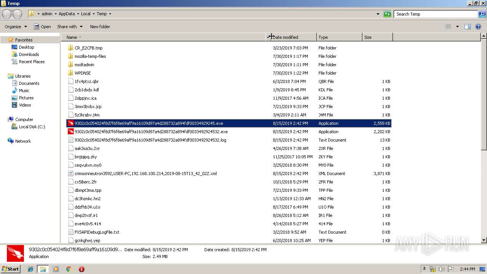Sort by the Type column header
Viewport: 487px width, 274px height.
(x=339, y=37)
